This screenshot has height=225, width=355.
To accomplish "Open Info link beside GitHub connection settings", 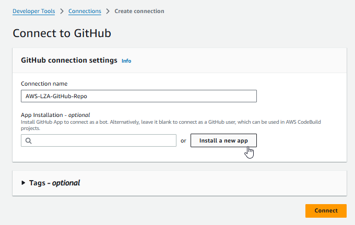I will pos(126,61).
